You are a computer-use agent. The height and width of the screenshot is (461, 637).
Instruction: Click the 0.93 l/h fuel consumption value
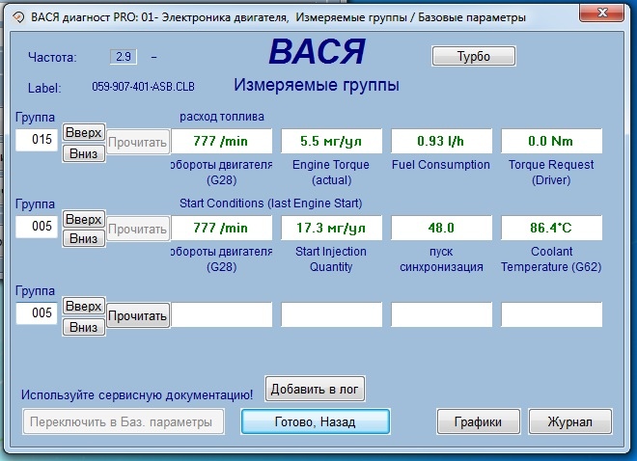click(x=442, y=141)
